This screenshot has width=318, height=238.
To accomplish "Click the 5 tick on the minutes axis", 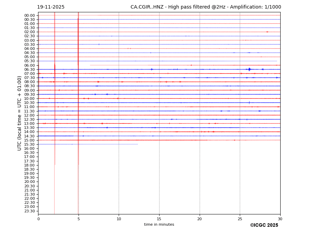I will click(79, 219).
